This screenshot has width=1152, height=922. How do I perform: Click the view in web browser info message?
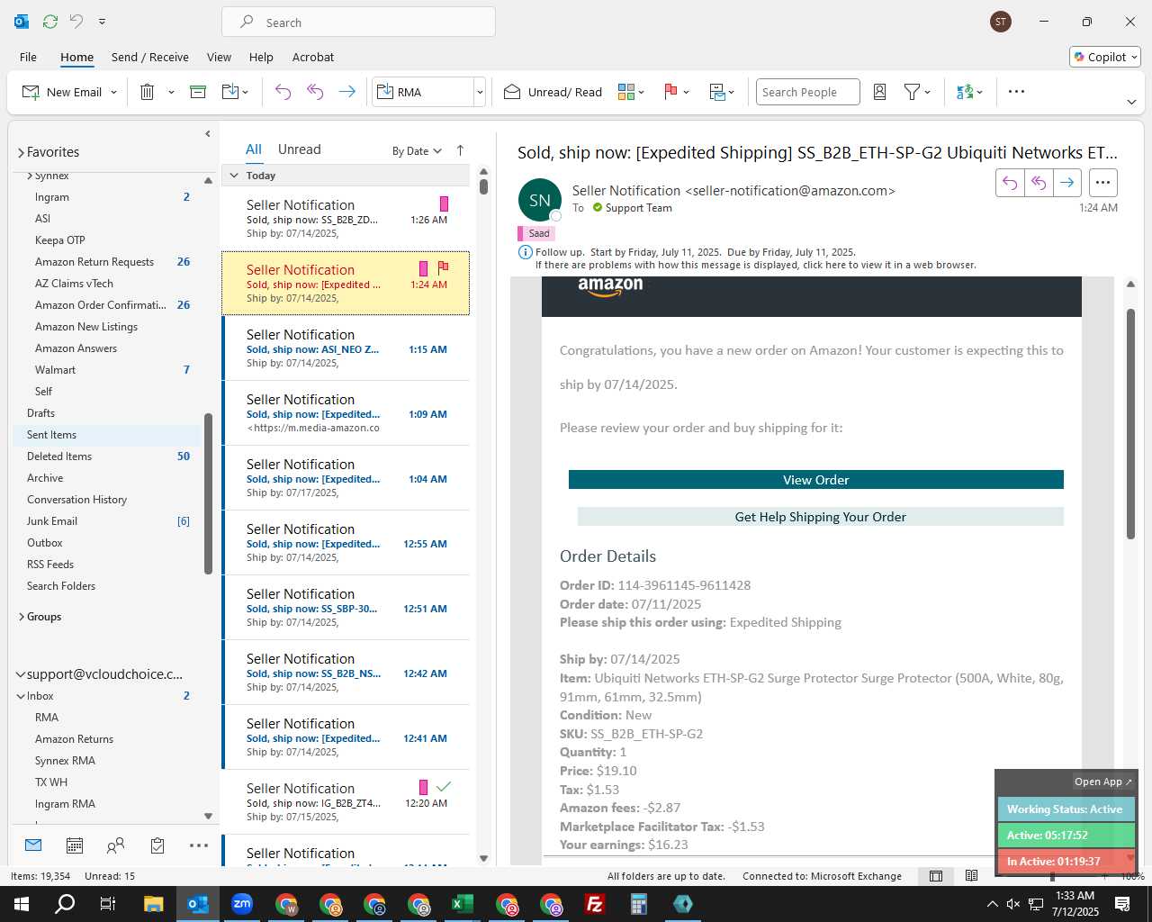756,265
